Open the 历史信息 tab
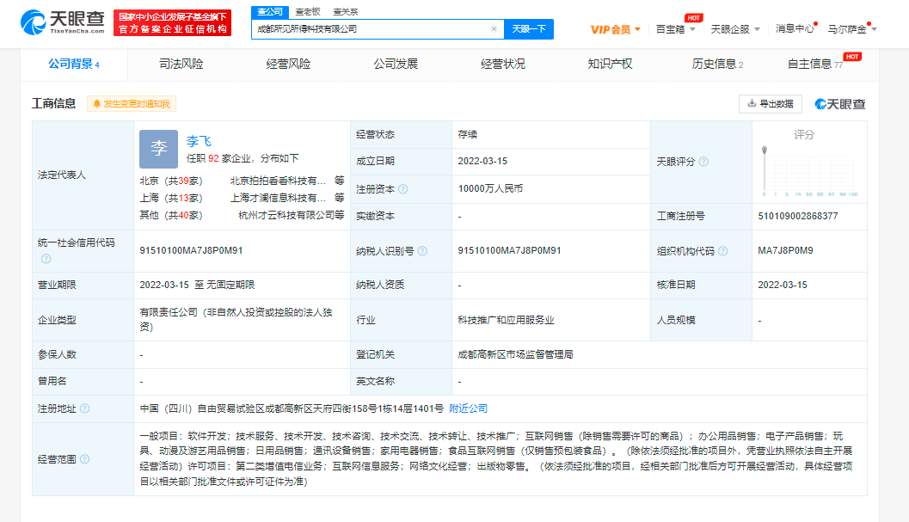This screenshot has width=909, height=522. pyautogui.click(x=717, y=64)
